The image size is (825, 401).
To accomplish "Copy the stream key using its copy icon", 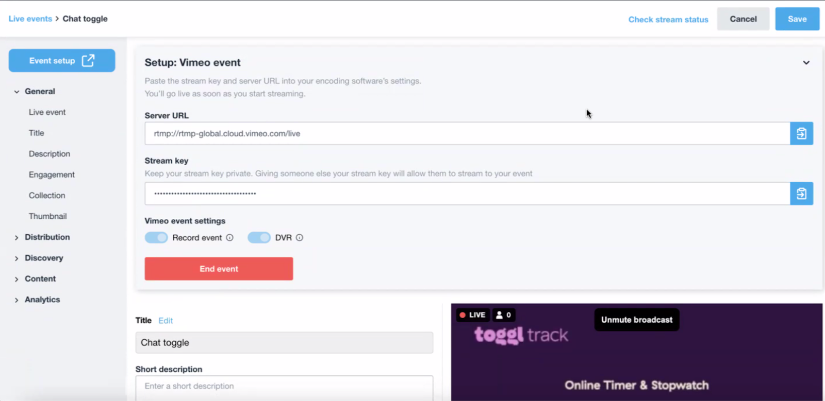I will (x=801, y=194).
